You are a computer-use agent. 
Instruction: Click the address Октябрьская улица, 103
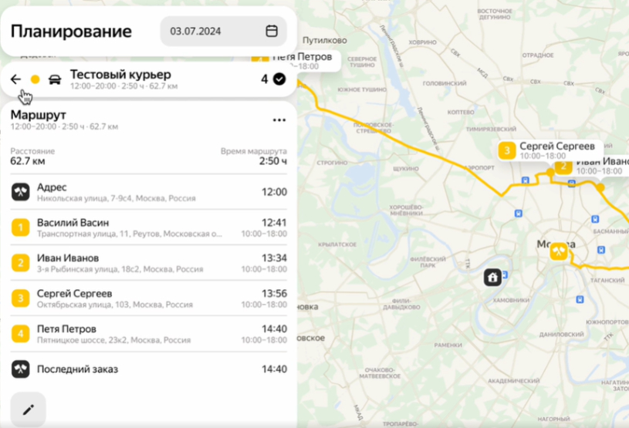[x=115, y=305]
